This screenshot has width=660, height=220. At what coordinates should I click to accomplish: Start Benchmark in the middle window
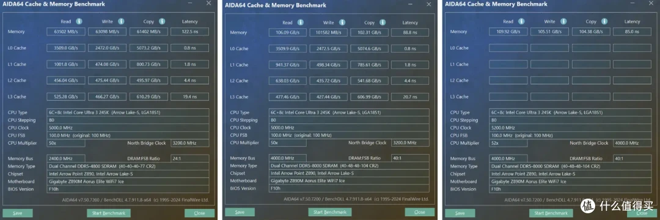tap(330, 212)
